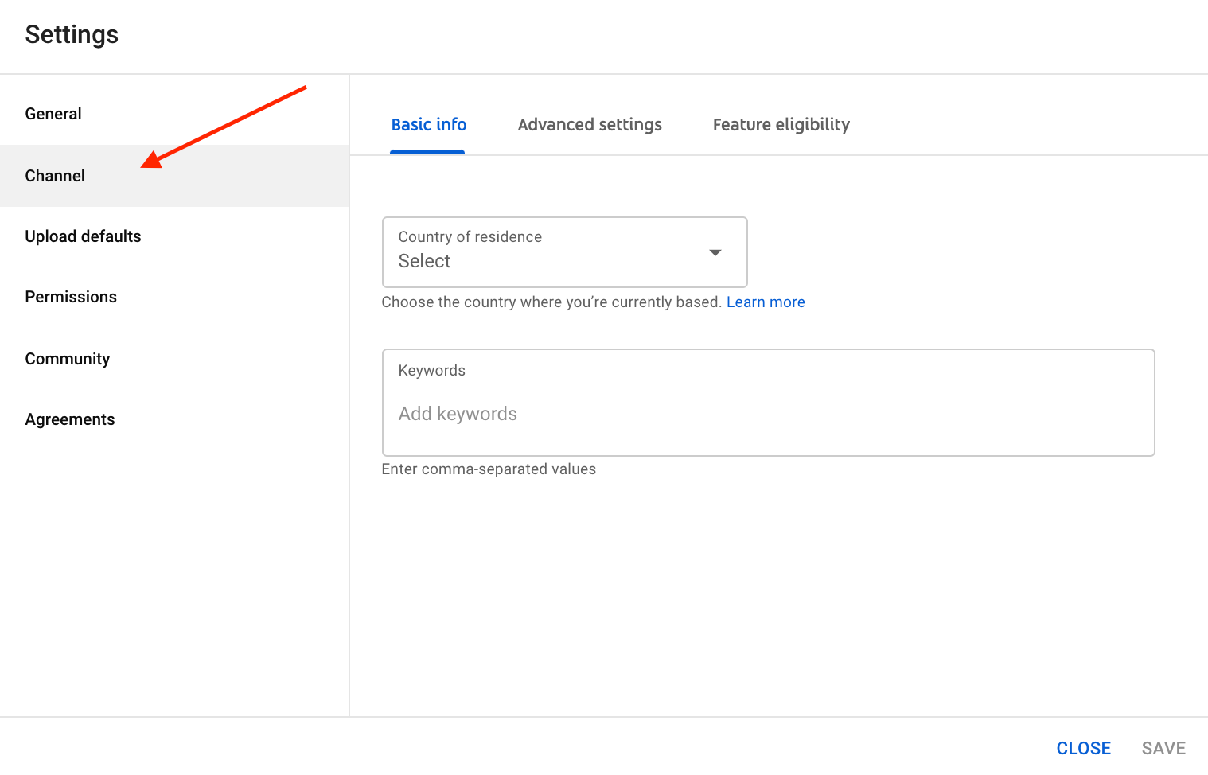The height and width of the screenshot is (775, 1208).
Task: Click the dropdown arrow in the country field
Action: [715, 253]
